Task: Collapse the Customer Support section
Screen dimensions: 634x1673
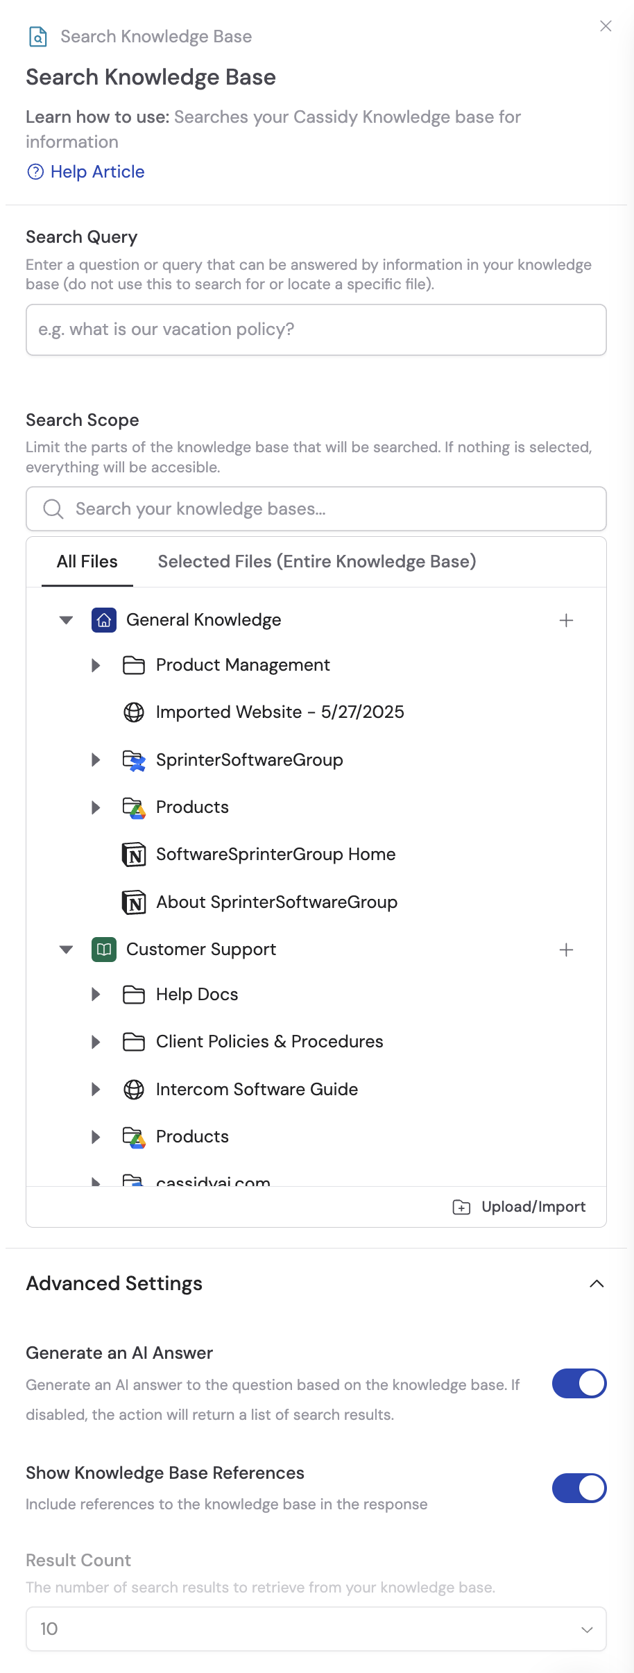Action: tap(66, 950)
